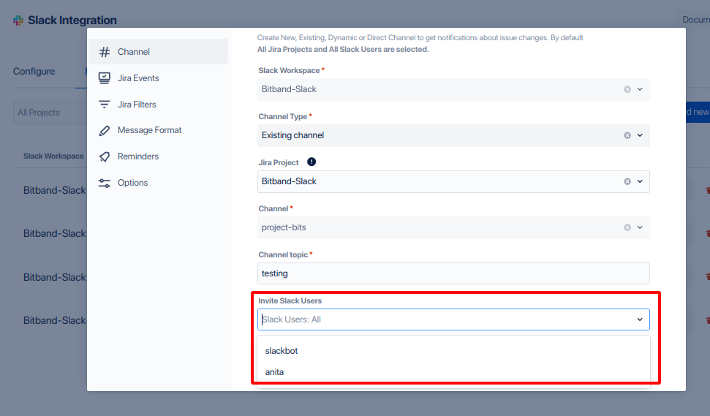
Task: Open the Message Format settings tab
Action: (159, 130)
